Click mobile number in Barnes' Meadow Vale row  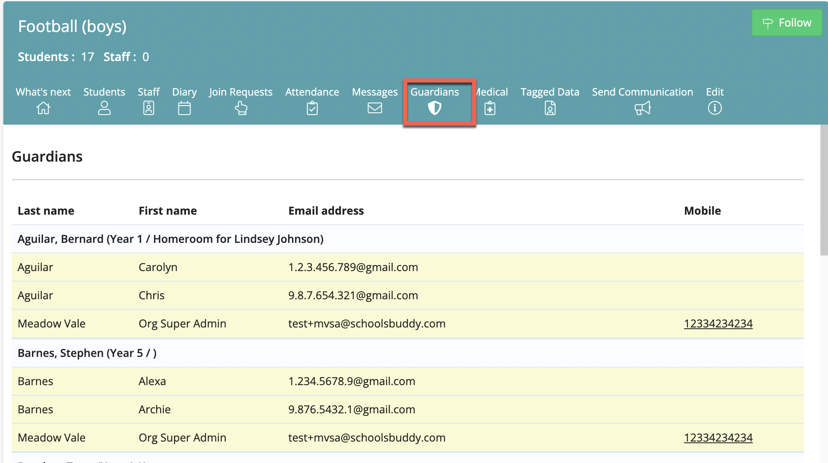pos(718,438)
